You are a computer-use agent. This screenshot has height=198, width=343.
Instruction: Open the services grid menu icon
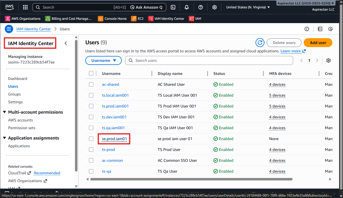click(25, 7)
